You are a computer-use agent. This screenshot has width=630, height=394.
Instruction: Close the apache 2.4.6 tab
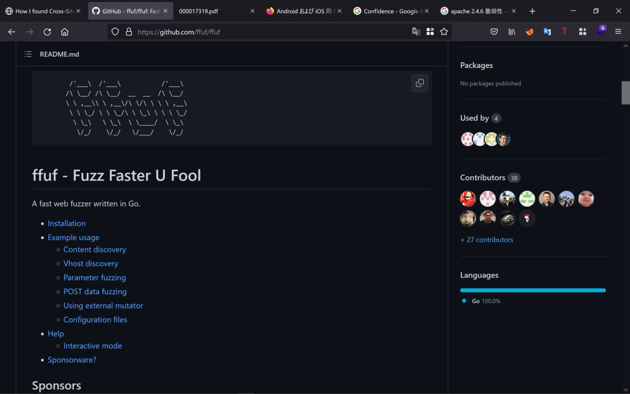coord(514,11)
